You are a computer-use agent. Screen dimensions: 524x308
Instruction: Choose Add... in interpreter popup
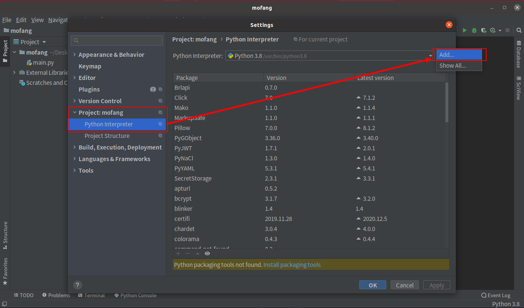pyautogui.click(x=459, y=55)
